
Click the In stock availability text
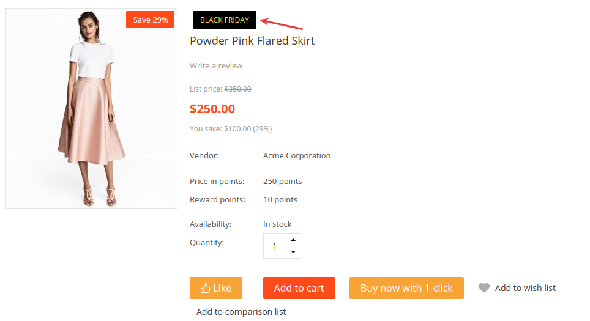click(x=277, y=224)
